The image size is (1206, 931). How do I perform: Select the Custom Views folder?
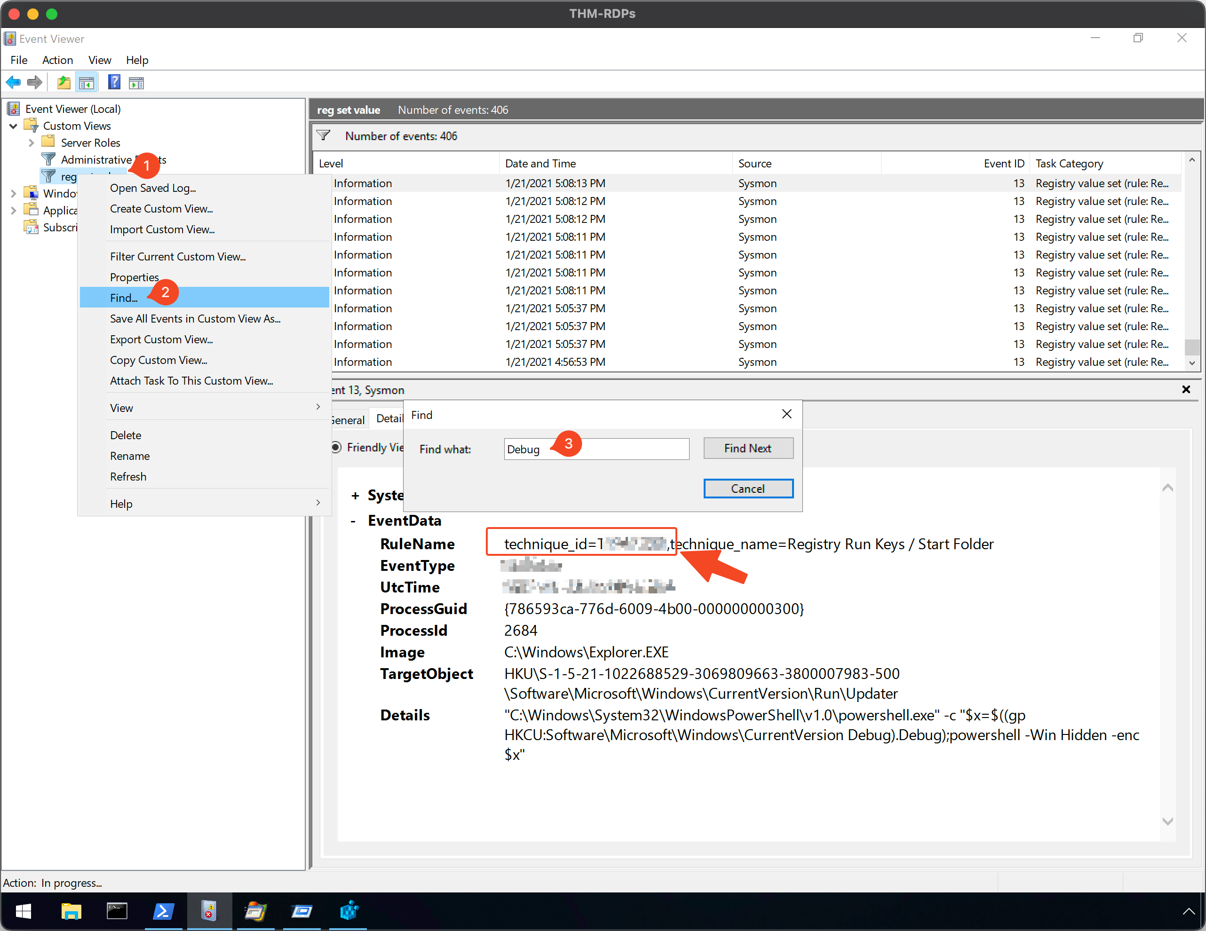(x=77, y=126)
